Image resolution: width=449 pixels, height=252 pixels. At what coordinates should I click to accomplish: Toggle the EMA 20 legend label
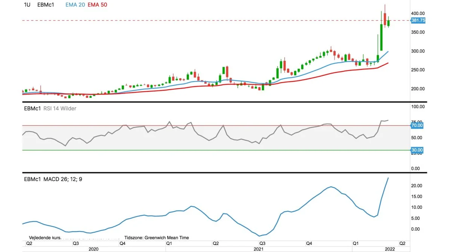point(76,5)
